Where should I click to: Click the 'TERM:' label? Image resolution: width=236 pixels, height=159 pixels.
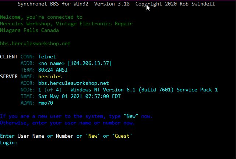(28, 70)
